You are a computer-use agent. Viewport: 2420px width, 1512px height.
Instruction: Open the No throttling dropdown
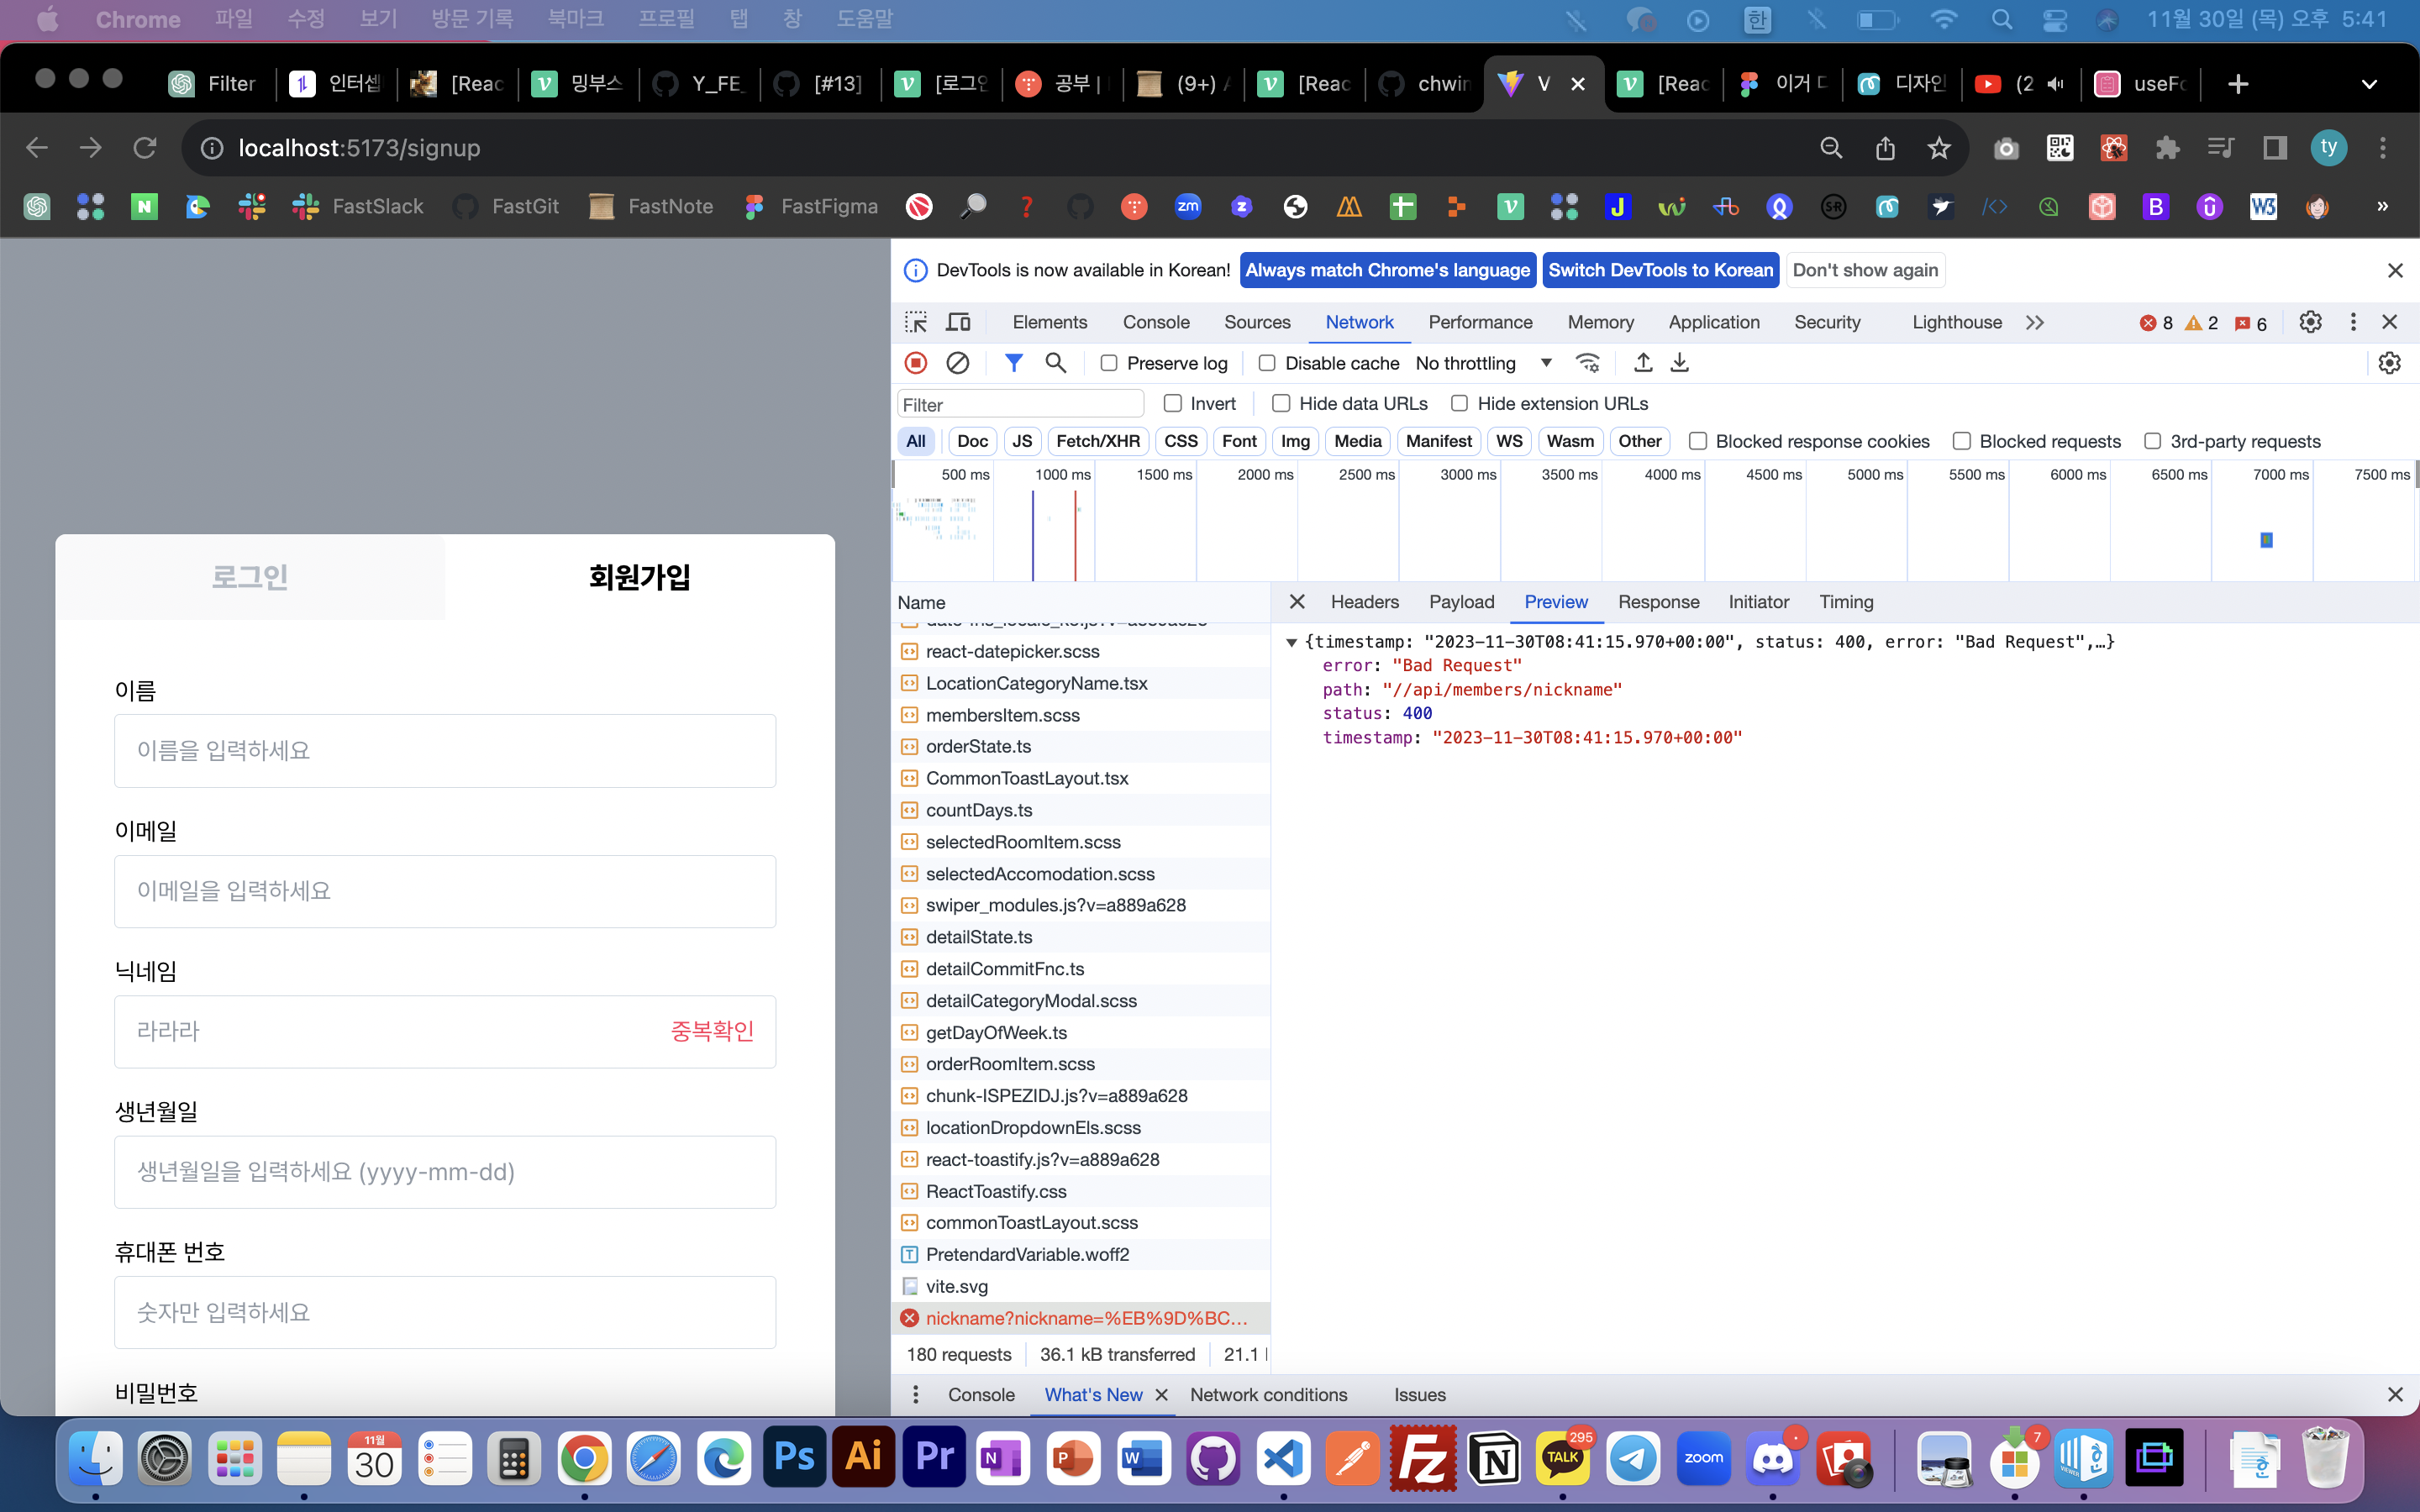[x=1484, y=363]
